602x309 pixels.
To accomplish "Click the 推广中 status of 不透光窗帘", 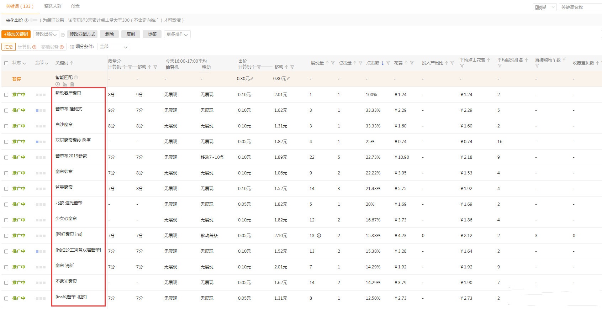I will point(19,283).
